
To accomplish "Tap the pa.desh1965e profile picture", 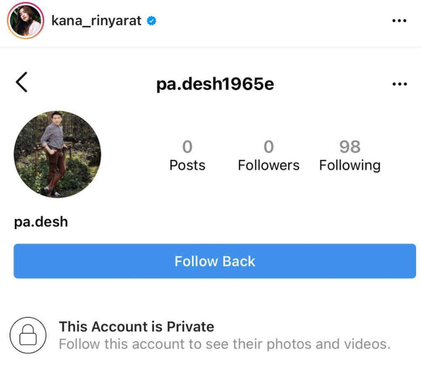I will pos(57,154).
